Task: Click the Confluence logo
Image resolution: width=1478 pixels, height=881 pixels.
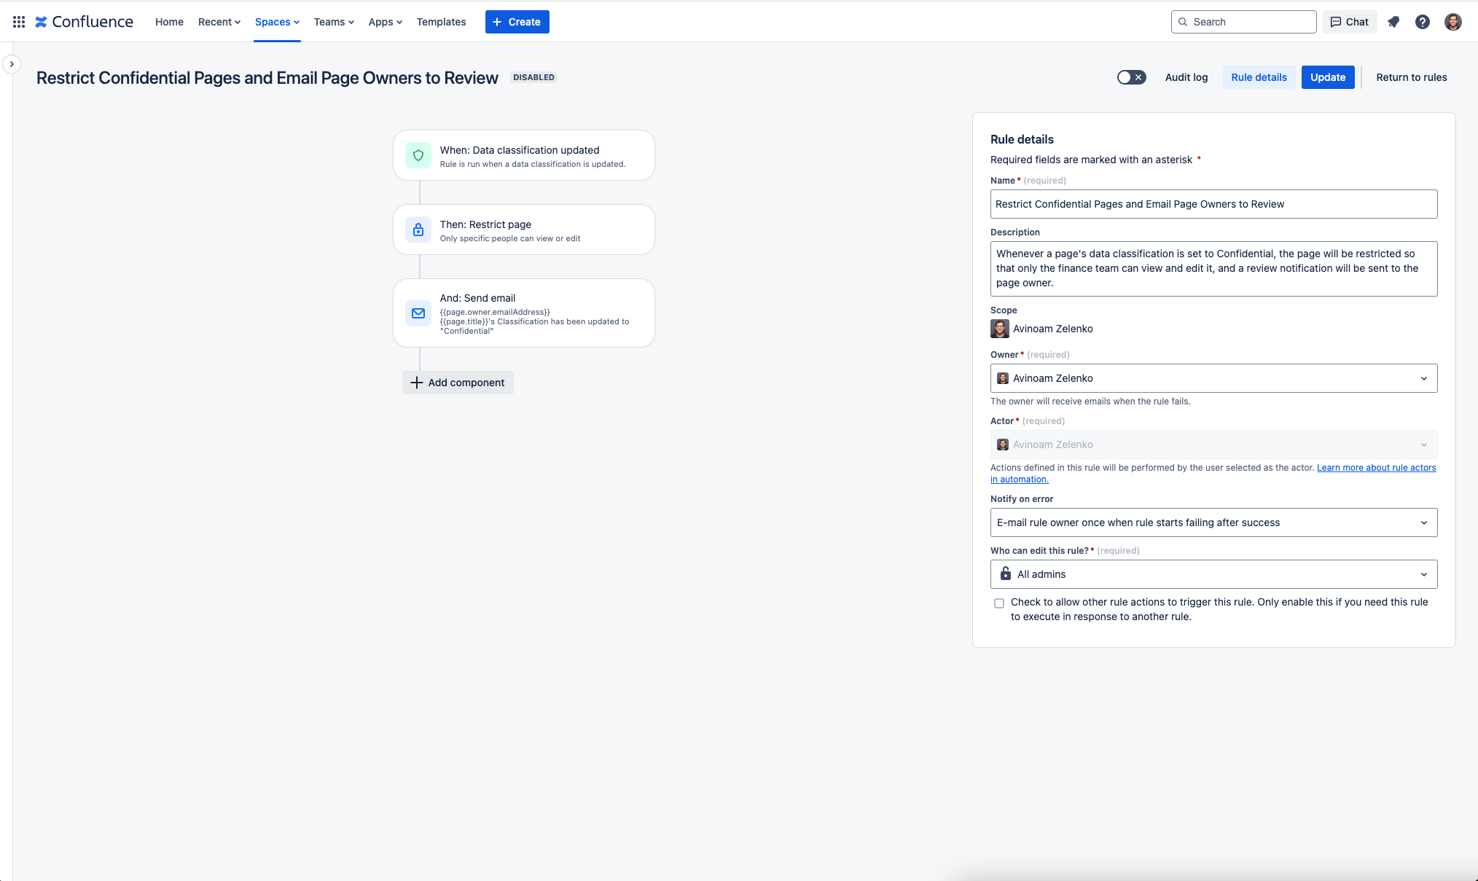Action: pyautogui.click(x=84, y=21)
